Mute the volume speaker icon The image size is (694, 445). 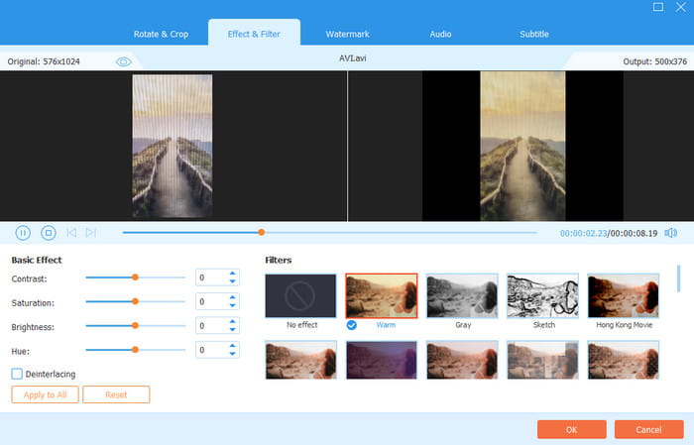coord(671,233)
